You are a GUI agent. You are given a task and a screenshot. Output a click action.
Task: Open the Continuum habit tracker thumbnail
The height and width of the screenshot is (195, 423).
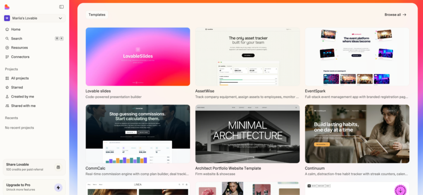click(x=357, y=134)
